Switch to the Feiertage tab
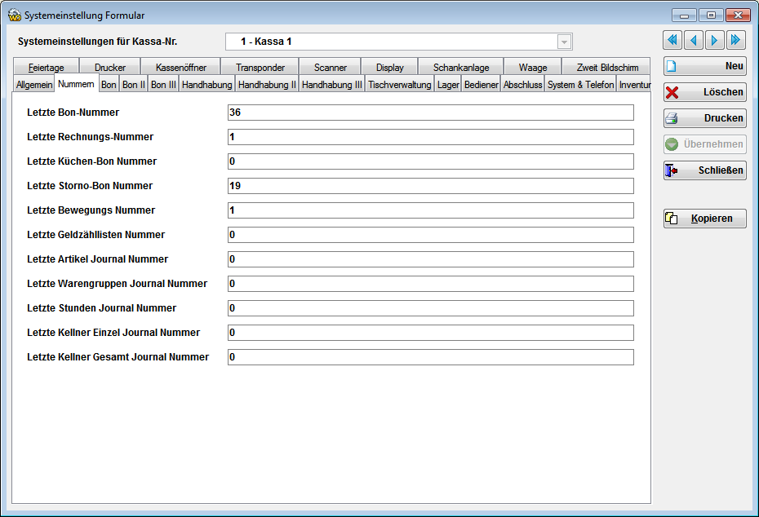The width and height of the screenshot is (759, 517). (x=46, y=67)
